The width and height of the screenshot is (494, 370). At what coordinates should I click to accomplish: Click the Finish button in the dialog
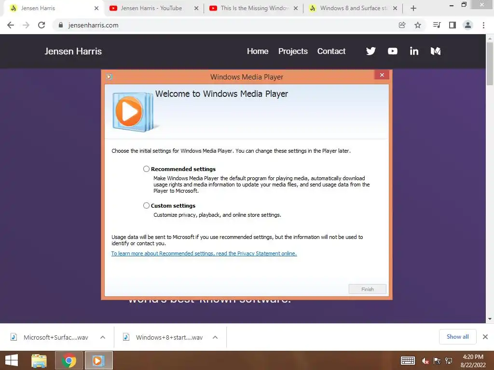367,289
